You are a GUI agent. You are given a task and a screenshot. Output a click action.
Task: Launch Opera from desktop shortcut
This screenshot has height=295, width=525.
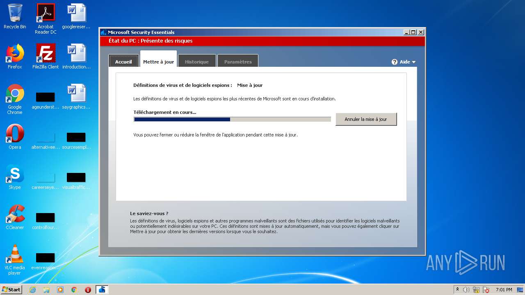[15, 137]
